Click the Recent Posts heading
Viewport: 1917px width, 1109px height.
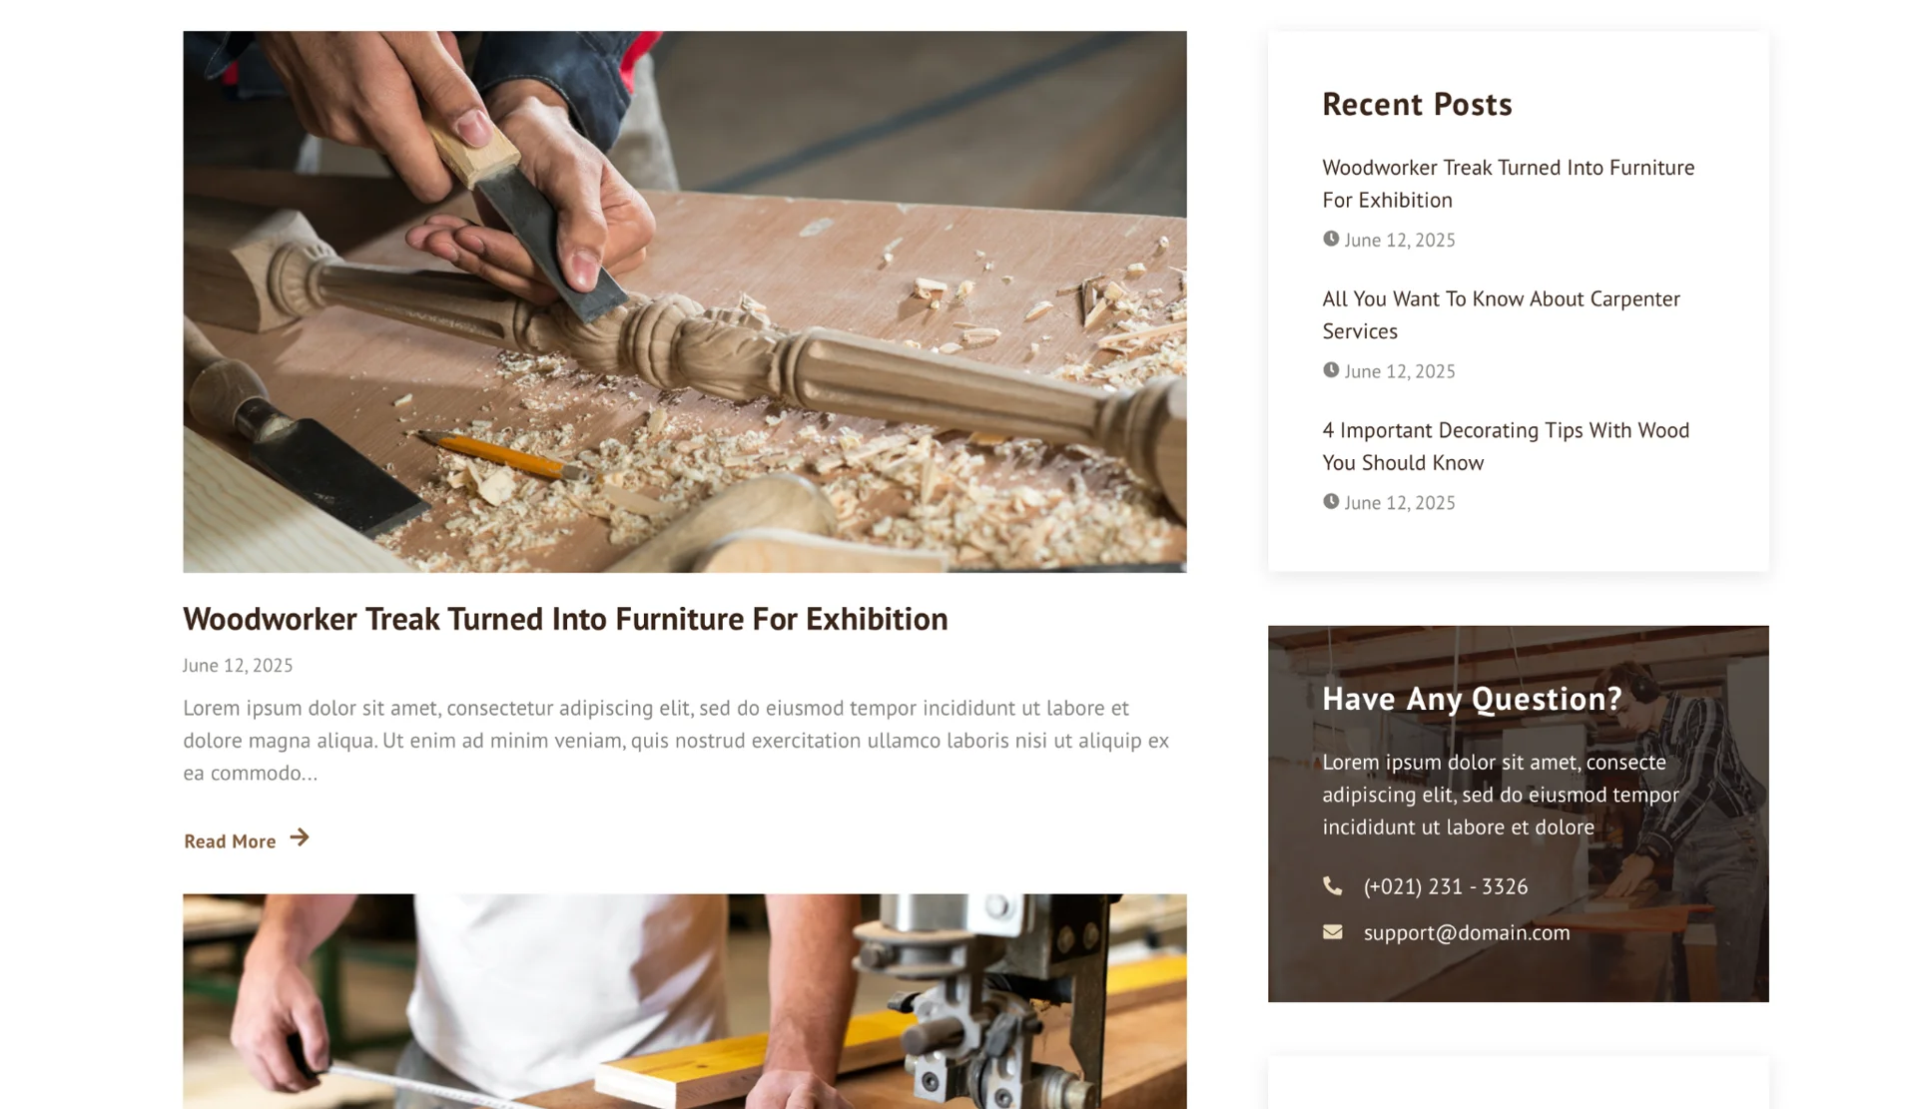(x=1417, y=104)
